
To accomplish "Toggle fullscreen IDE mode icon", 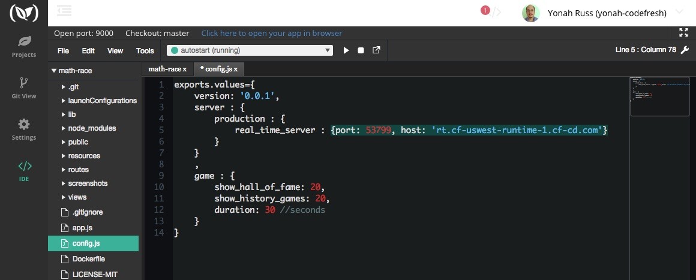I will [683, 32].
